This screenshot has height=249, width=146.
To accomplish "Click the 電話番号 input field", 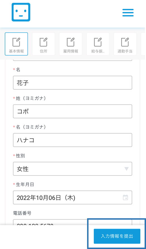I will pos(73,222).
